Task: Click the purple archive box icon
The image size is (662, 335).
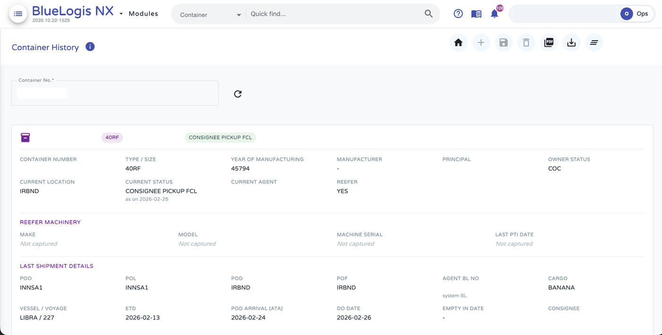Action: point(25,137)
